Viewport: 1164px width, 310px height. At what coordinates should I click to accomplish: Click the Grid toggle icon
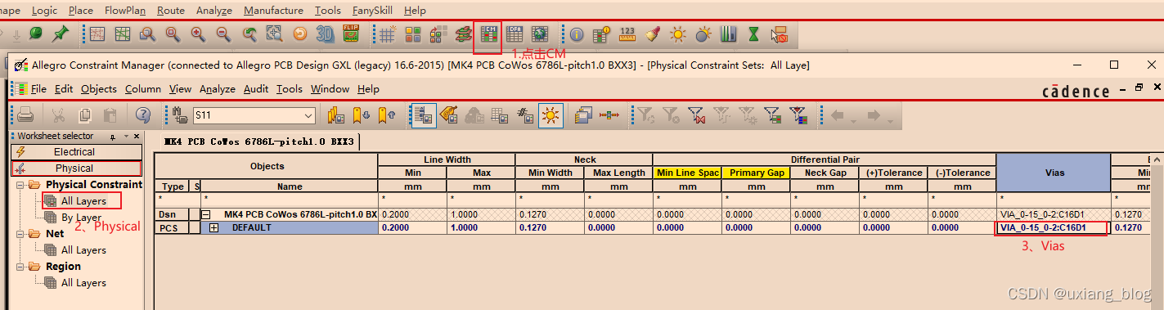tap(387, 34)
